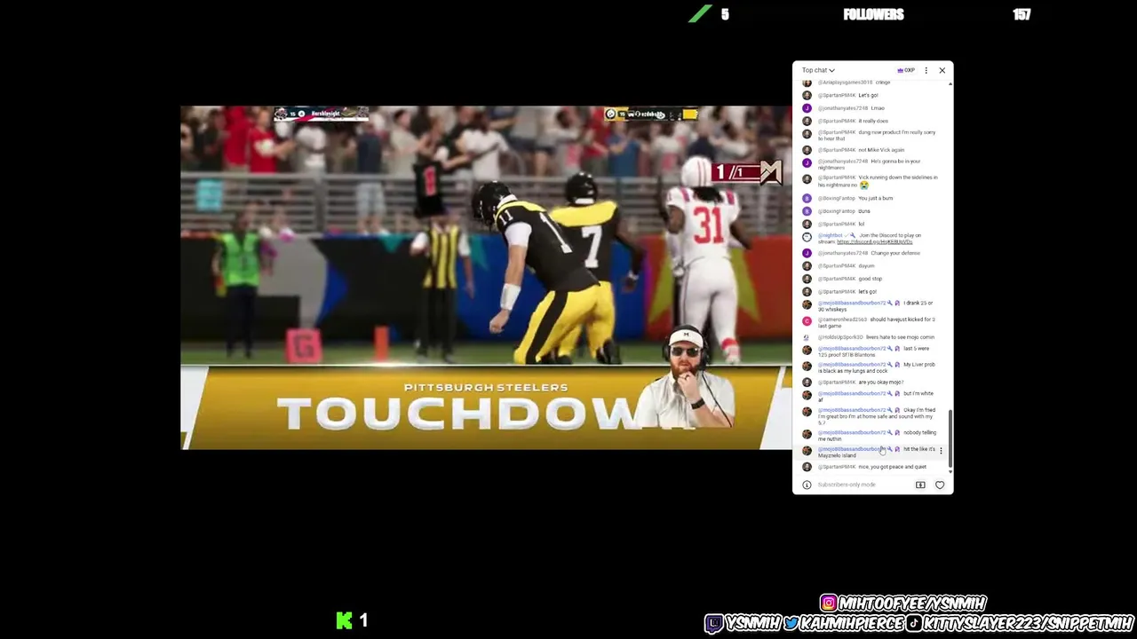
Task: Open chat options three-dot menu
Action: [926, 70]
